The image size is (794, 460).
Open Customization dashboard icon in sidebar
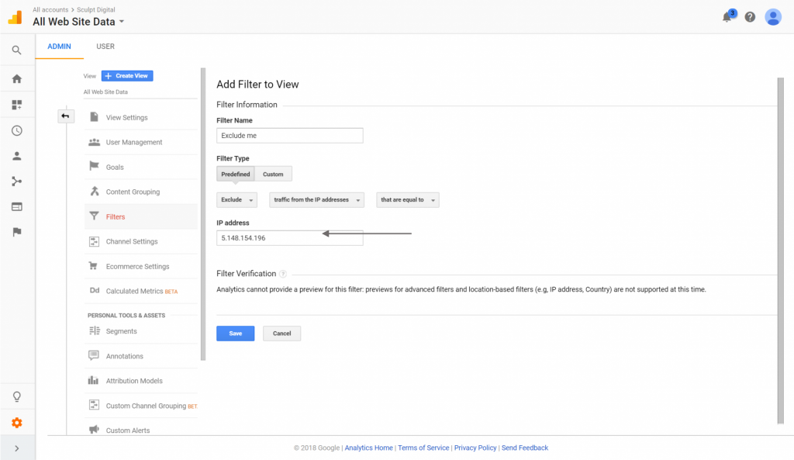(17, 105)
